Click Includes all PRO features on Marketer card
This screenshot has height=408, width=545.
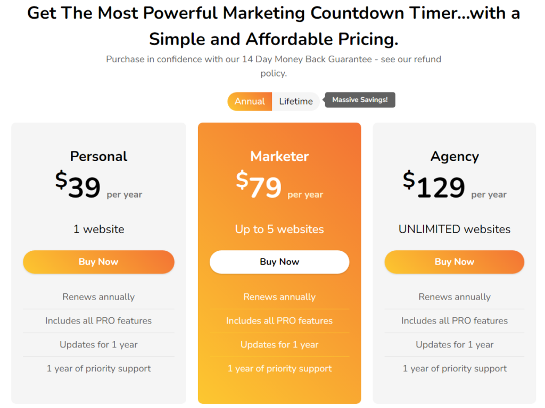pos(279,321)
